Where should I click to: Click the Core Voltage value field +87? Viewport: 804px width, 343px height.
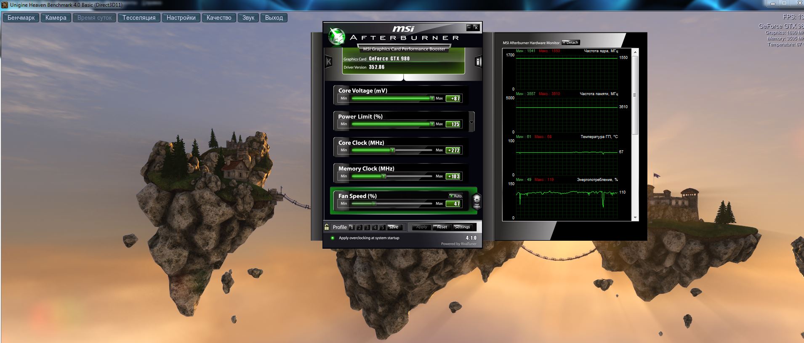click(x=453, y=98)
